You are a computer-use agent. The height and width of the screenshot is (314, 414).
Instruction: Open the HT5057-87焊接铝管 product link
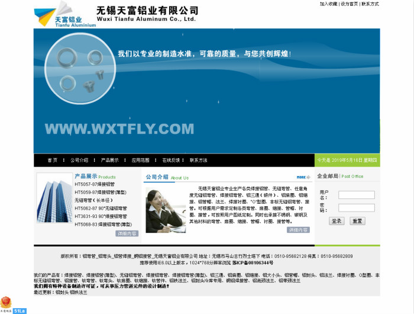tap(95, 184)
